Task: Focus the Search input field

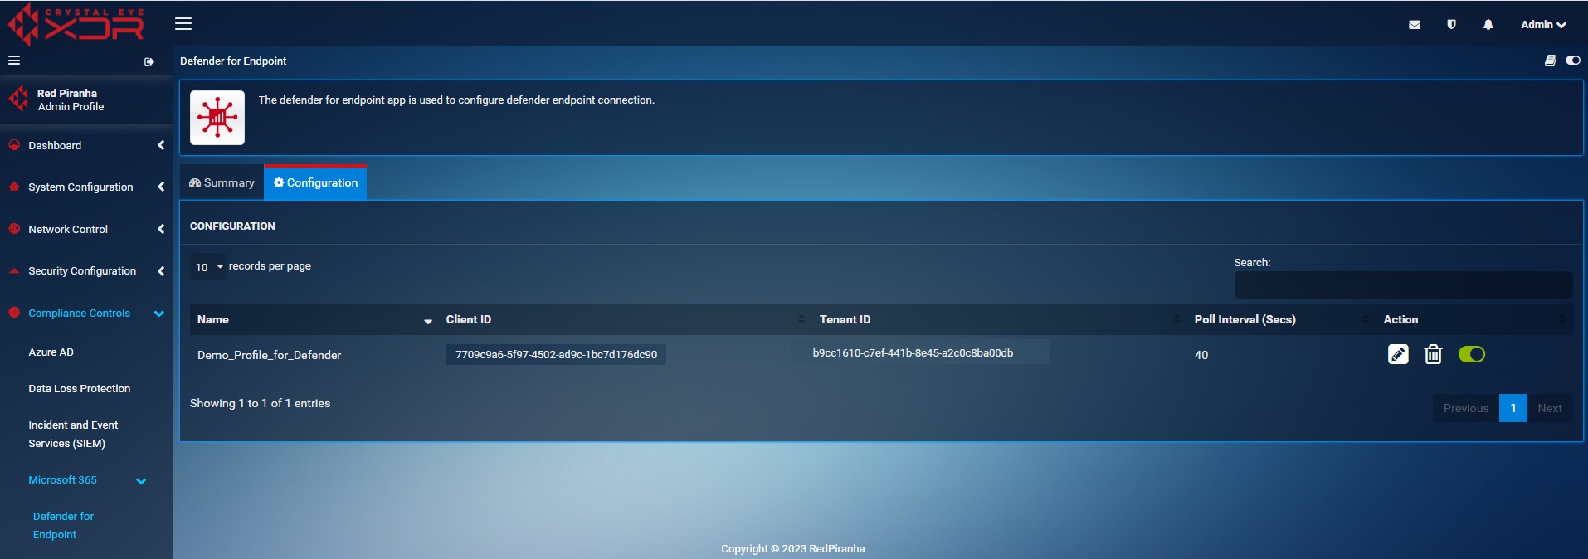Action: [x=1403, y=284]
